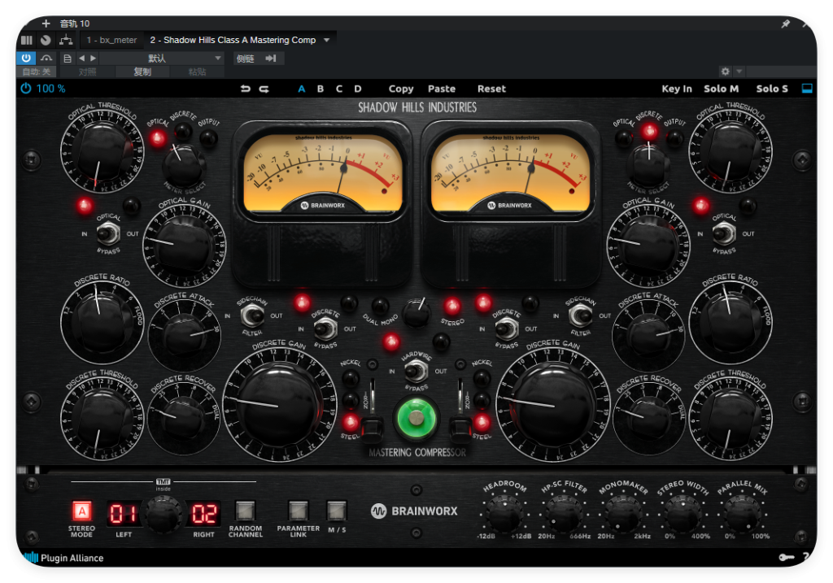Click the Monomaker knob
The width and height of the screenshot is (833, 583).
pyautogui.click(x=623, y=513)
